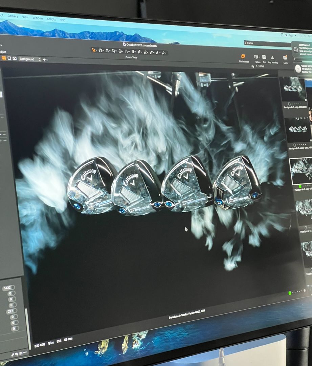Click the Paradym-Ai-Smoke-Family-0302.ARW filename
The width and height of the screenshot is (312, 366).
[x=187, y=314]
